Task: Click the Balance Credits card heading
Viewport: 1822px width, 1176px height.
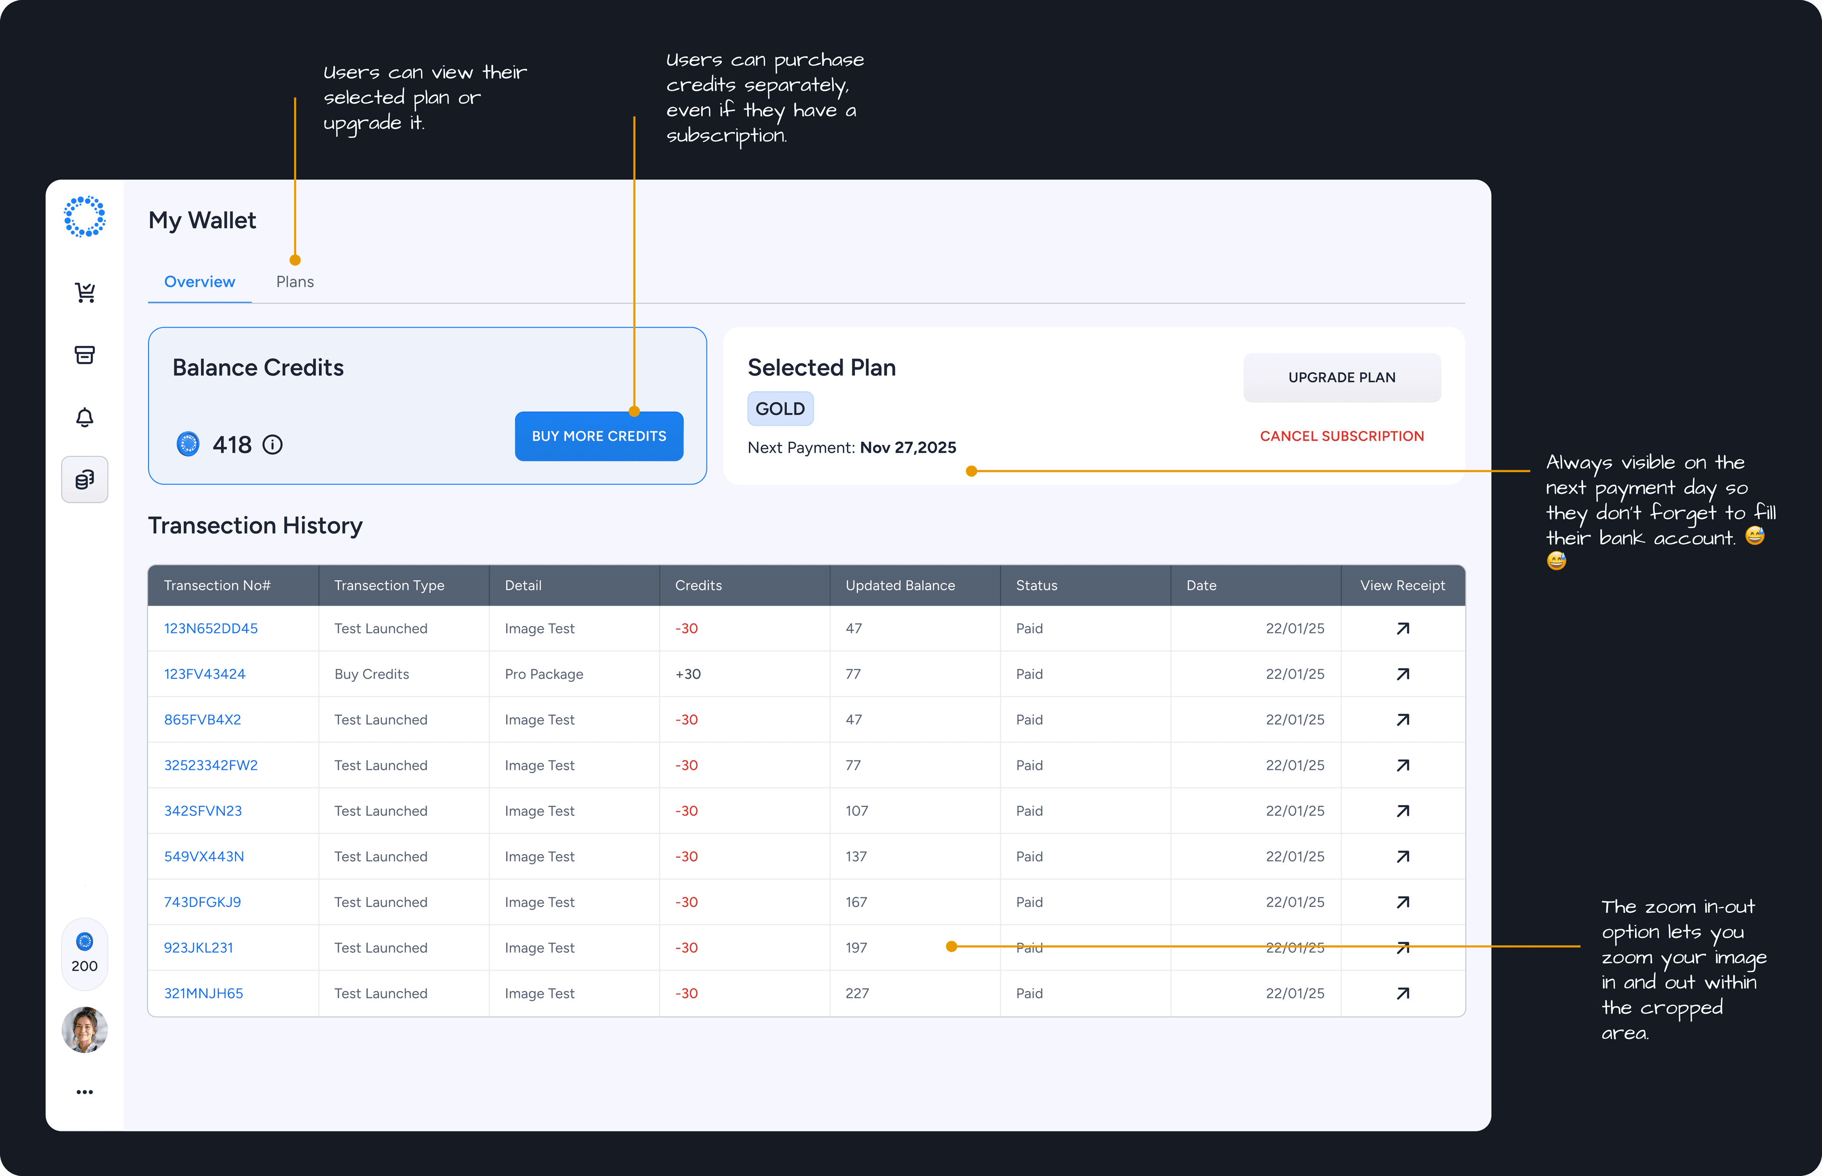Action: click(x=258, y=367)
